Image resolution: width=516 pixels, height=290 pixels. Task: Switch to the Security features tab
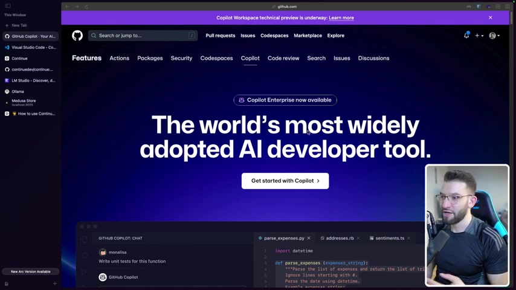pos(181,58)
